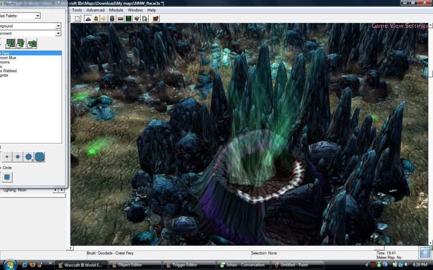This screenshot has width=433, height=270.
Task: Click the blue down-arrow icon in status bar
Action: (x=425, y=253)
